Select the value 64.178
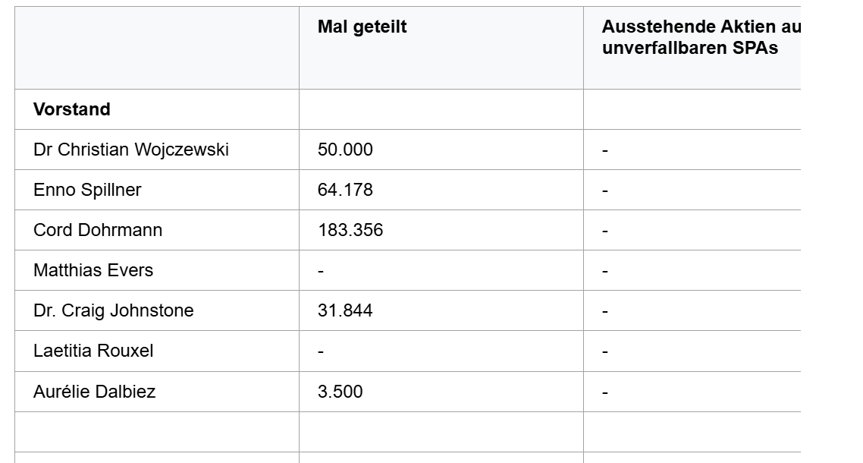The width and height of the screenshot is (863, 463). pyautogui.click(x=345, y=190)
